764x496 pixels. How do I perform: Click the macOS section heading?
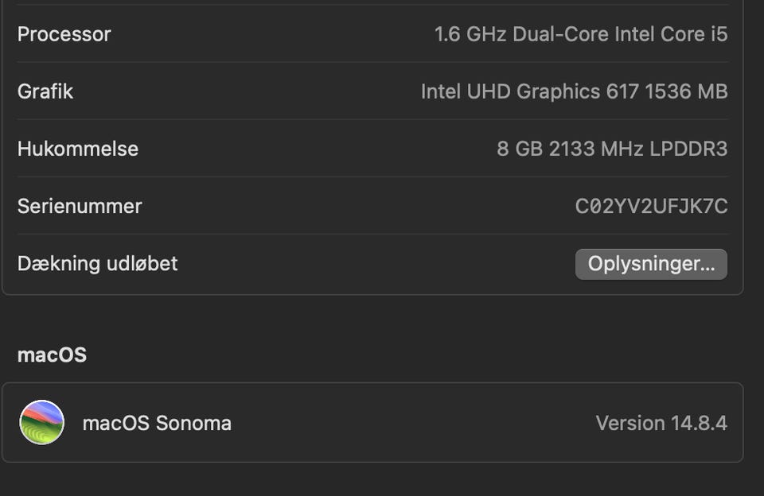52,355
